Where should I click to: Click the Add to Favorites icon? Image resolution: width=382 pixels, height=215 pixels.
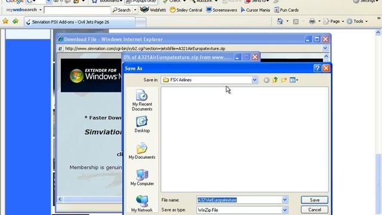click(16, 21)
